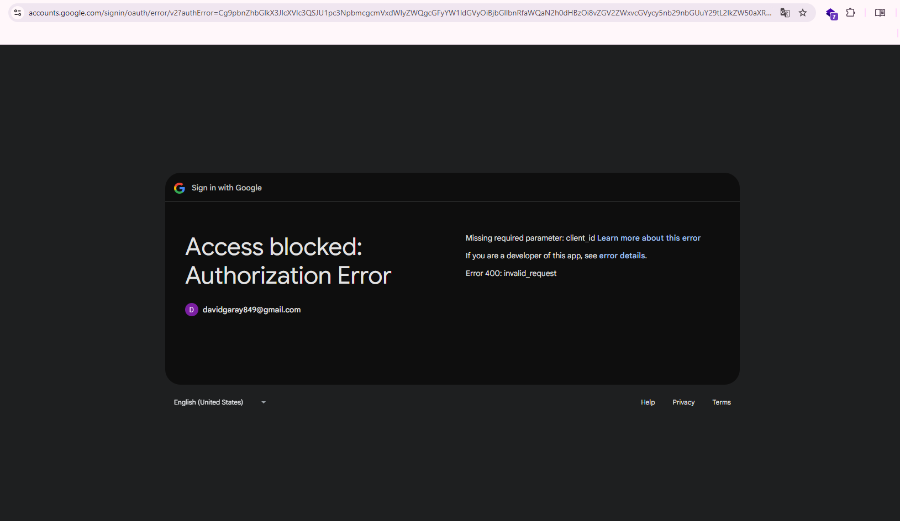Open the Extensions puzzle icon
This screenshot has height=521, width=900.
851,13
